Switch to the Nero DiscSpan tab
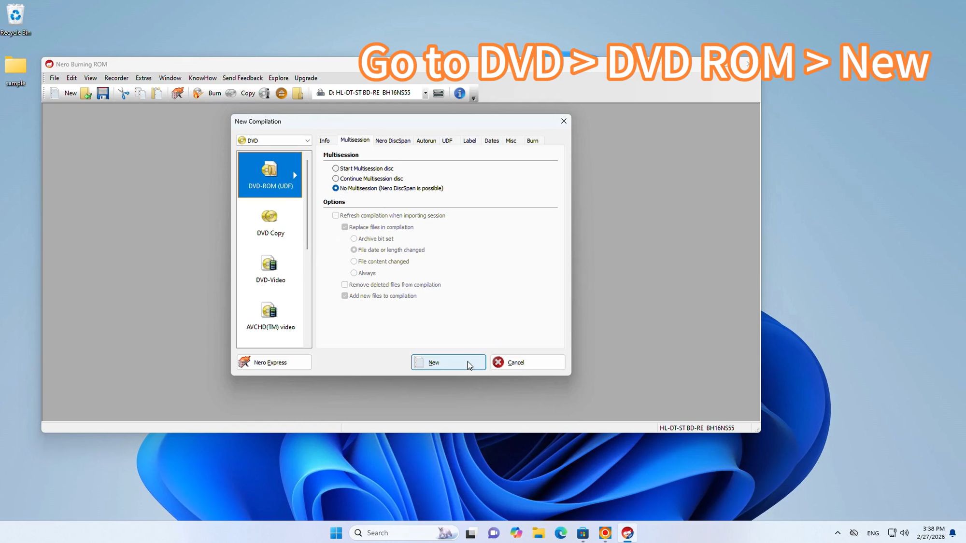The height and width of the screenshot is (543, 966). click(392, 140)
